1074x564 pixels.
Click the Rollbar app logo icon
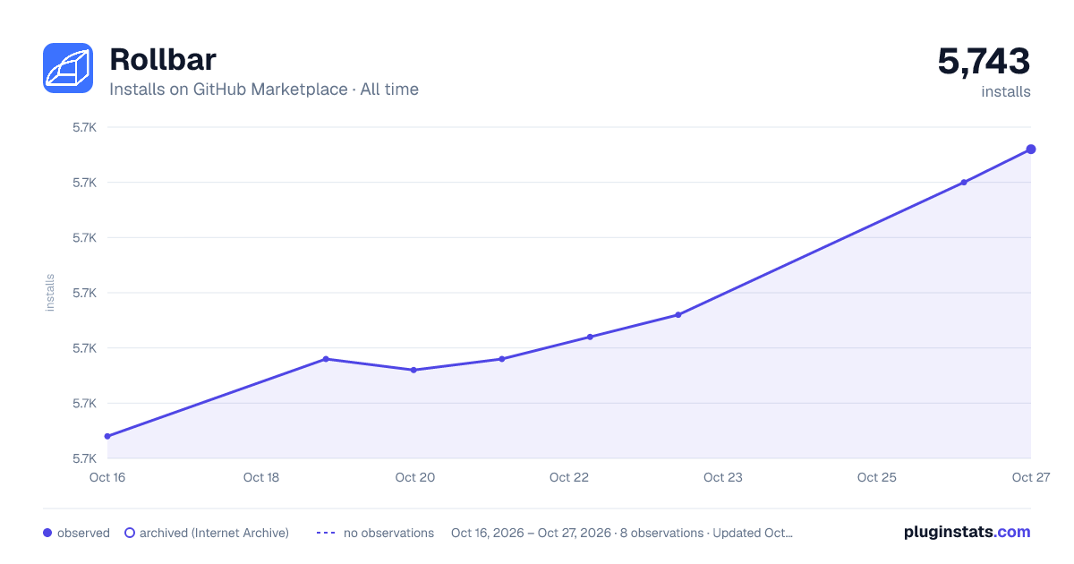coord(68,68)
